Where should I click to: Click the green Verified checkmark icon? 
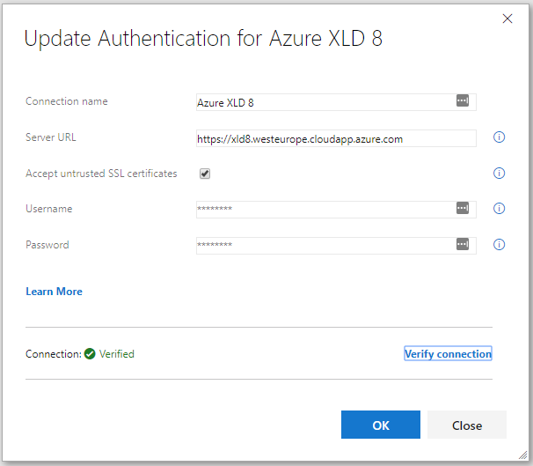tap(90, 354)
